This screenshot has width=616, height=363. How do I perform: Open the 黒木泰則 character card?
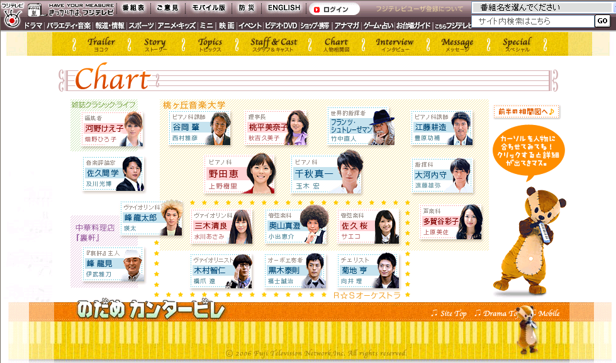coord(296,271)
